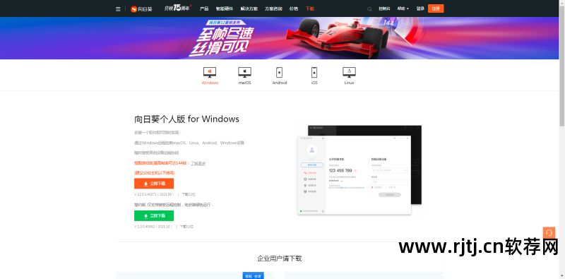Click the V 12.0.1.40571 version text
The height and width of the screenshot is (279, 565).
155,194
